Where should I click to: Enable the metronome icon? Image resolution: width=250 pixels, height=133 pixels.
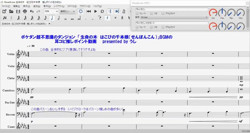click(124, 11)
